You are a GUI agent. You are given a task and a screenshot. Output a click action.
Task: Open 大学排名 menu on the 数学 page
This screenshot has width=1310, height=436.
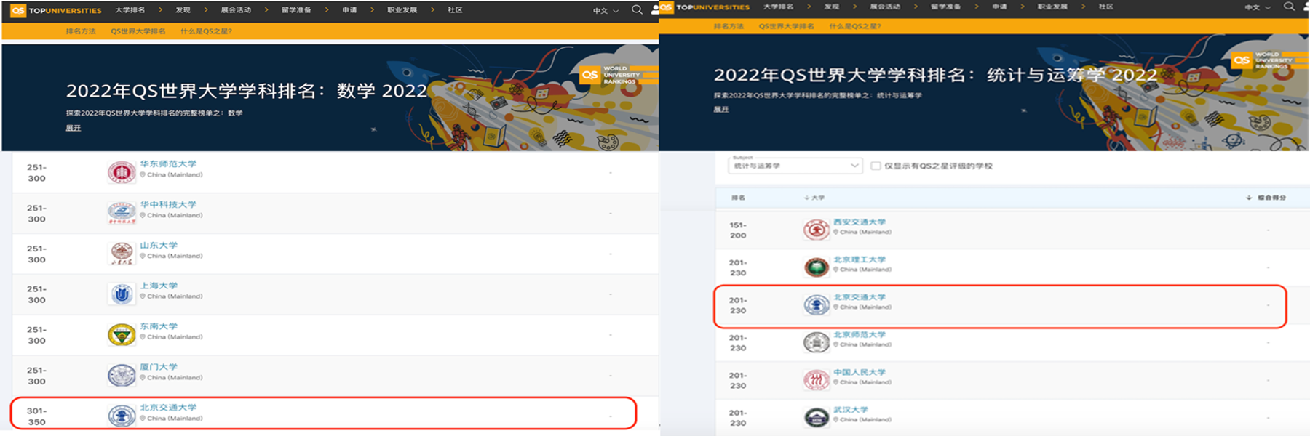coord(130,10)
